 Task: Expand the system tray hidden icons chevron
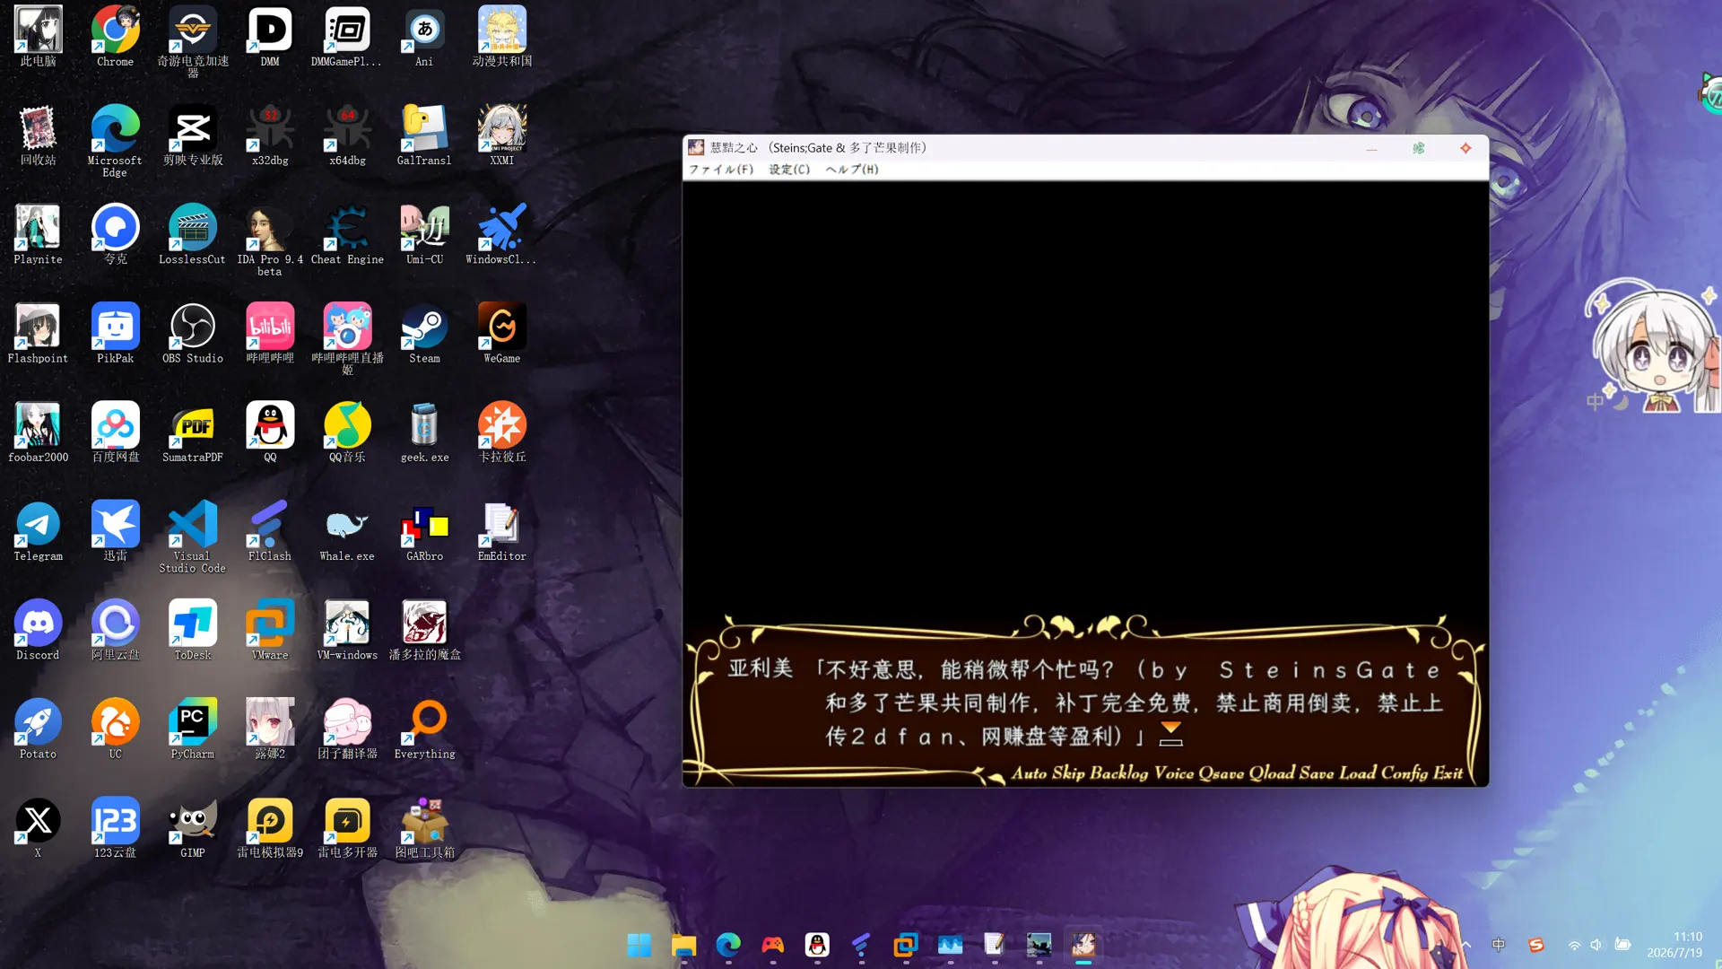1465,945
